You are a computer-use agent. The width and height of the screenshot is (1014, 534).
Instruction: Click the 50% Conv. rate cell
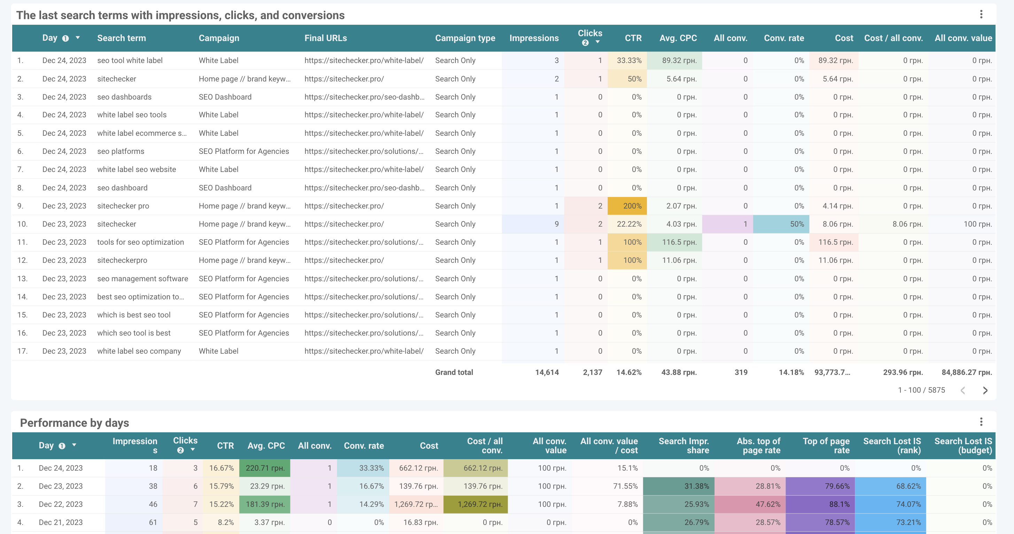click(x=781, y=224)
